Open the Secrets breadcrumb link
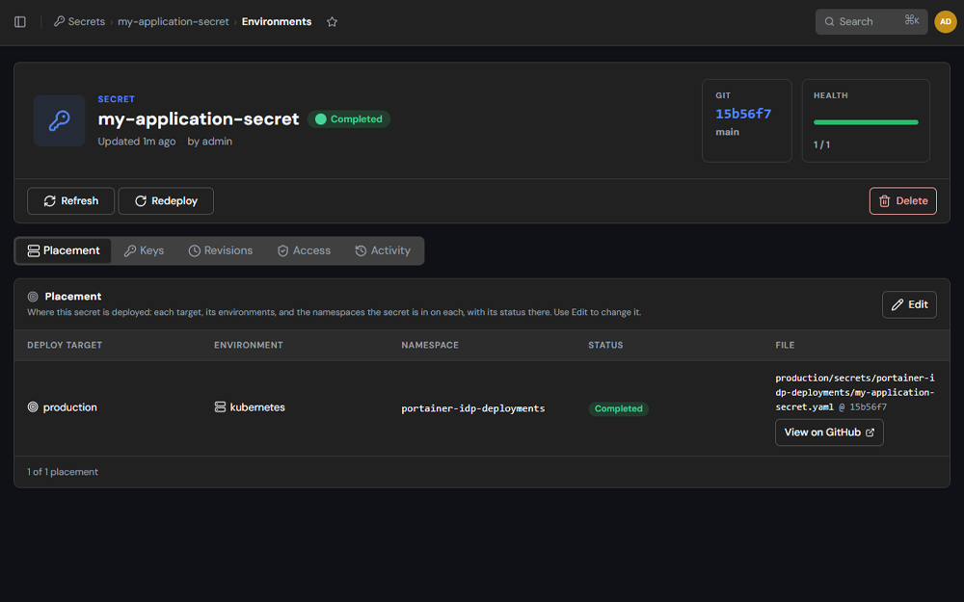This screenshot has width=964, height=602. pyautogui.click(x=79, y=21)
